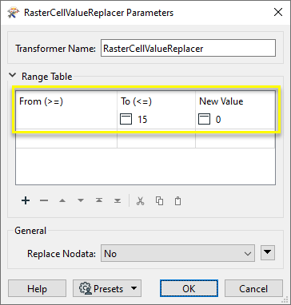Open the Help button
This screenshot has height=305, width=291.
(37, 288)
